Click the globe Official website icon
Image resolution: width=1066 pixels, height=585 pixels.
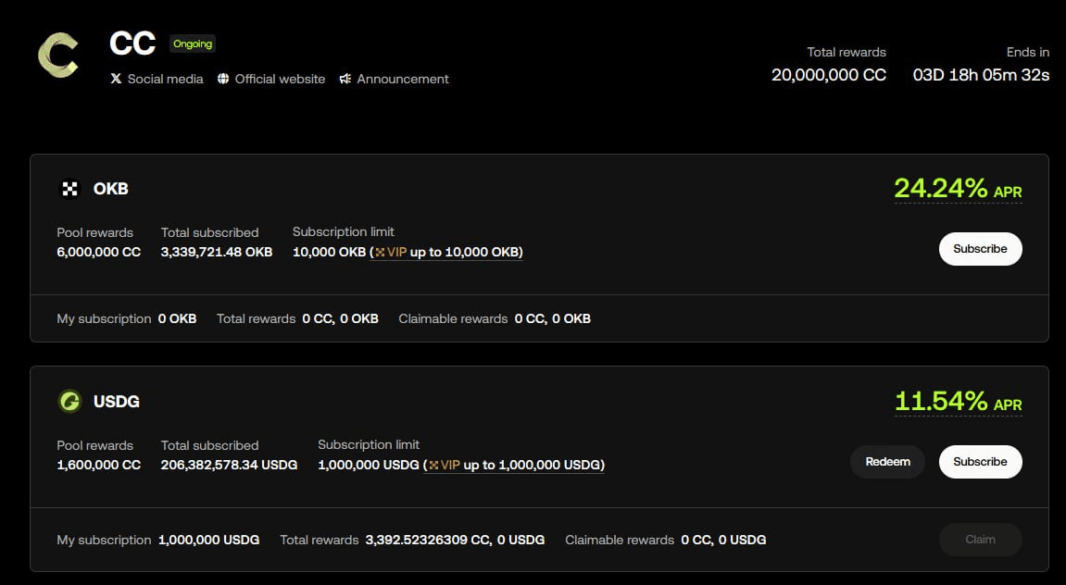pyautogui.click(x=221, y=79)
